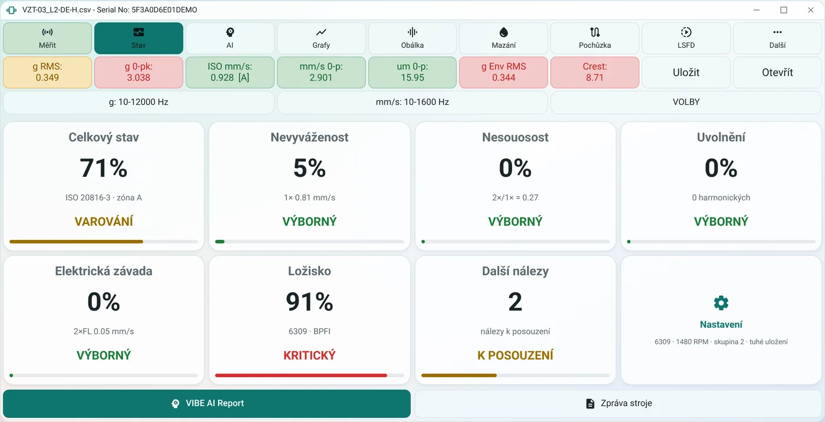Open the Nesouosost 0% card
The image size is (825, 422).
(515, 186)
